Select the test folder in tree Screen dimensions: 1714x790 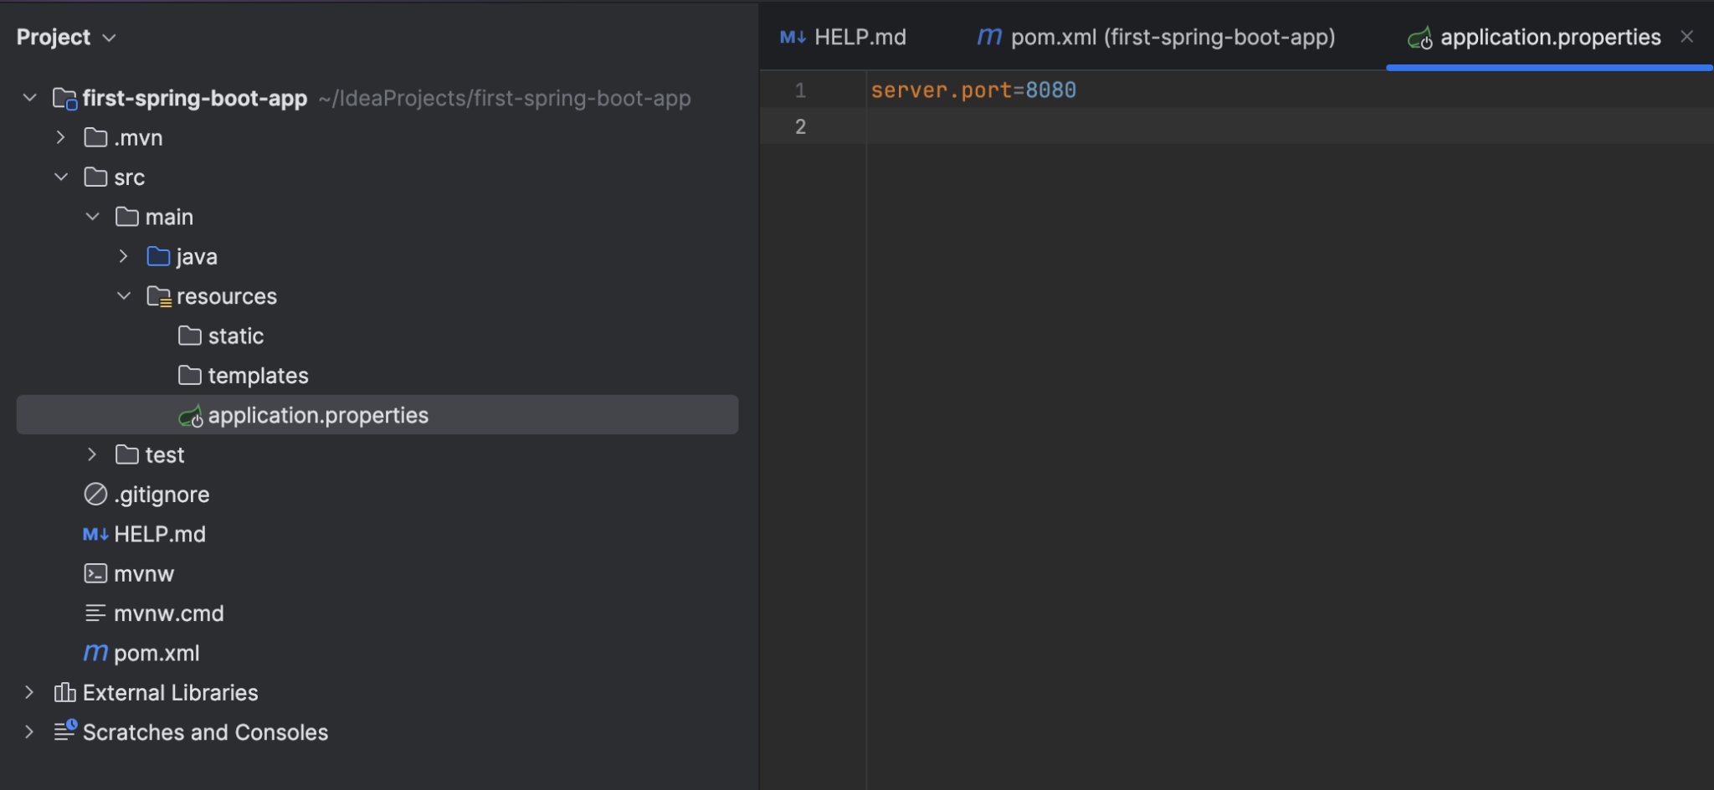pyautogui.click(x=164, y=455)
